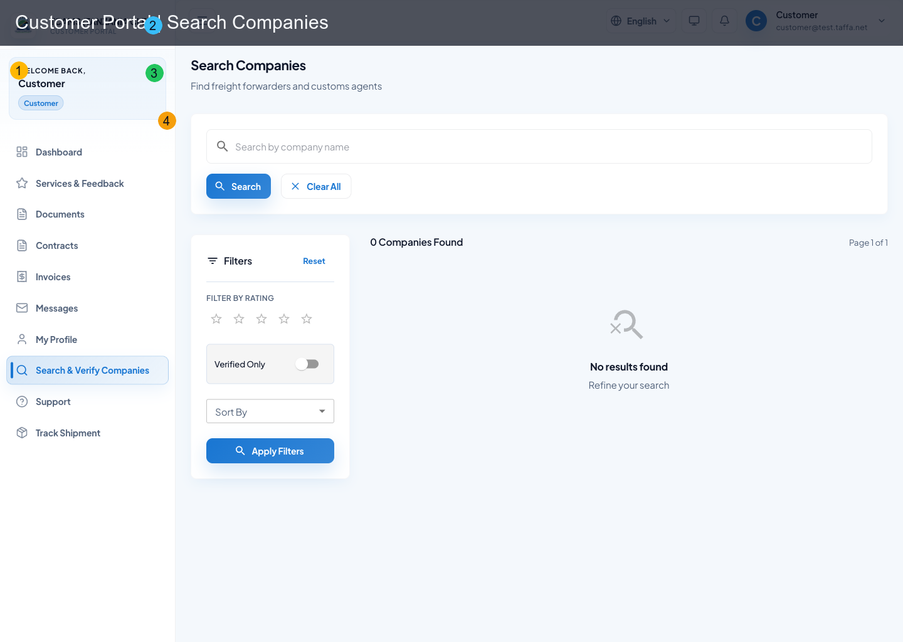Click the Search Companies page heading
903x642 pixels.
tap(248, 65)
